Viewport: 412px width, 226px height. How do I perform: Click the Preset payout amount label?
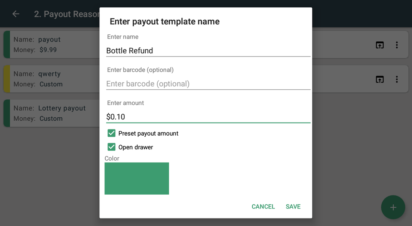148,133
